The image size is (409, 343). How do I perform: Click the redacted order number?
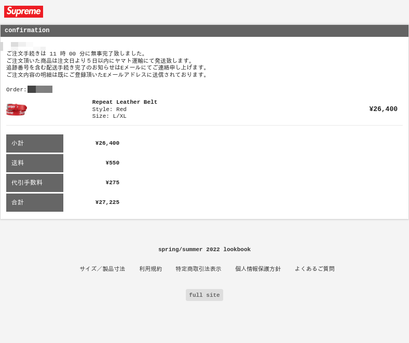click(x=40, y=89)
